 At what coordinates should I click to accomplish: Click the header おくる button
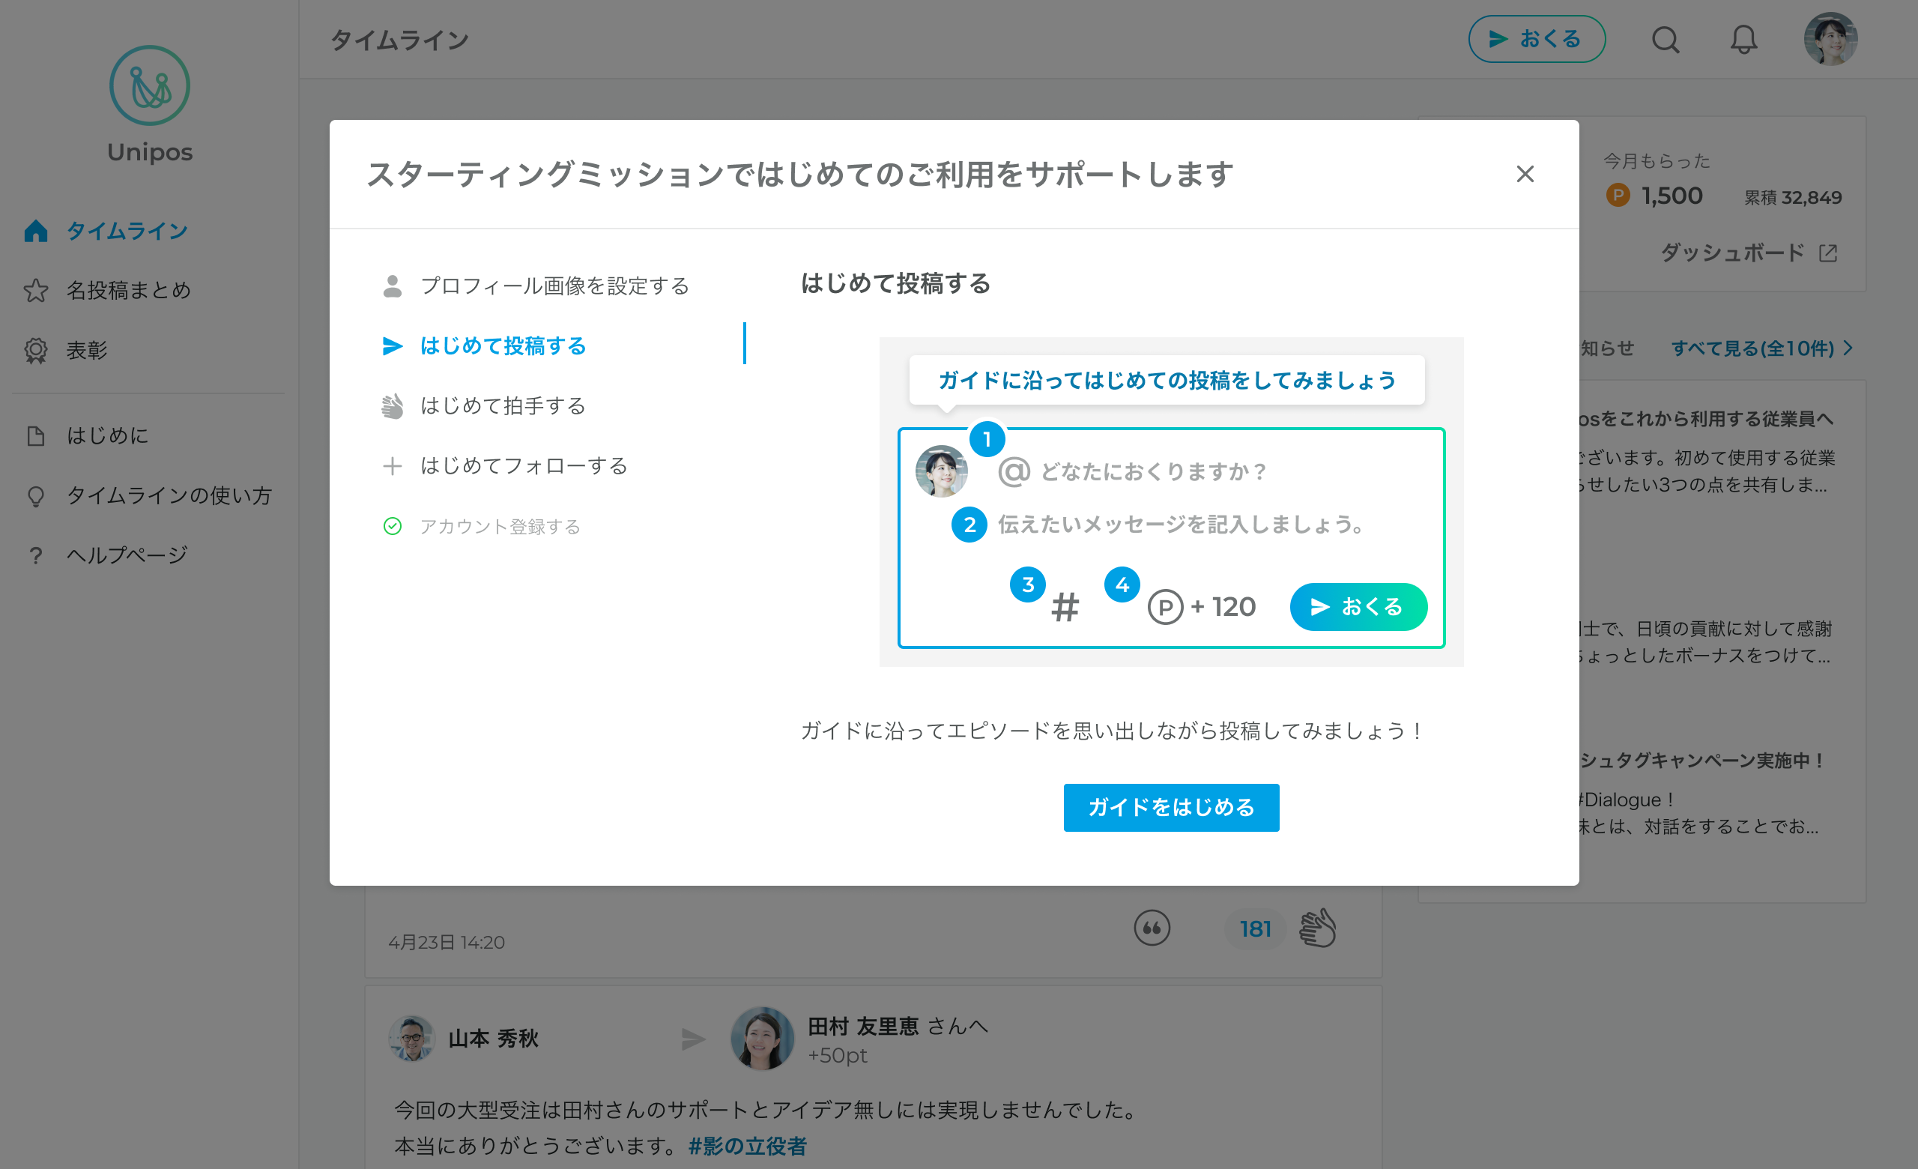pos(1536,39)
